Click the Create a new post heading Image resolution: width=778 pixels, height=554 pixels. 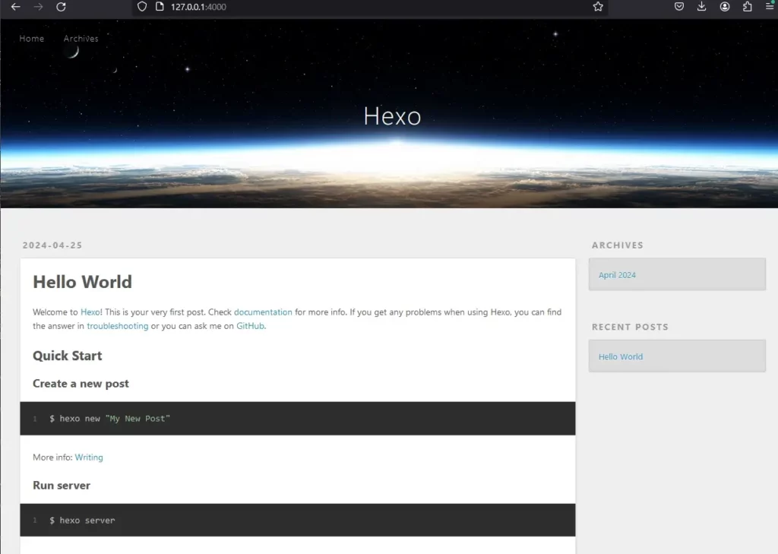pyautogui.click(x=81, y=384)
